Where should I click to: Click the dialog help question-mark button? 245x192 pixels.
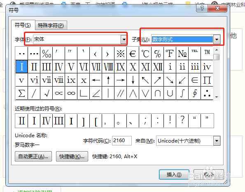[x=202, y=8]
